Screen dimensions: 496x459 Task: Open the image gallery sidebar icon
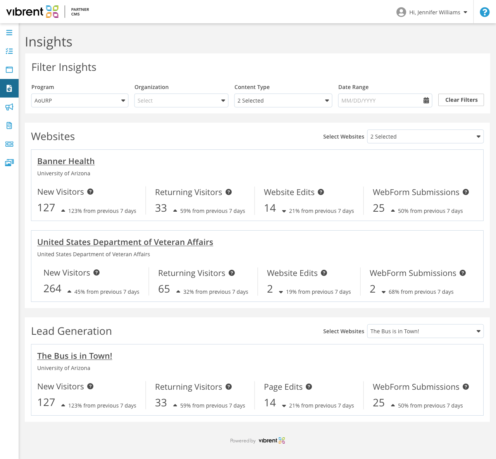point(9,163)
